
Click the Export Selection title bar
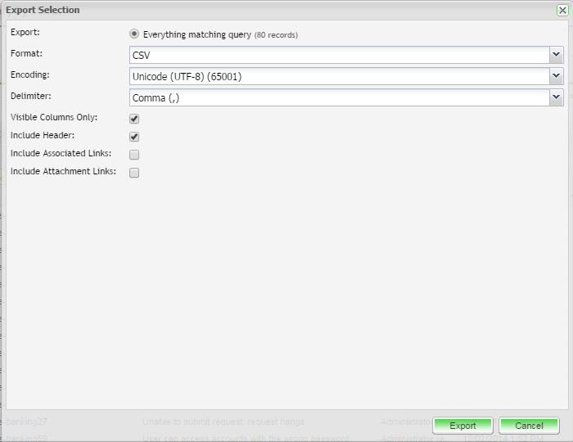coord(246,10)
